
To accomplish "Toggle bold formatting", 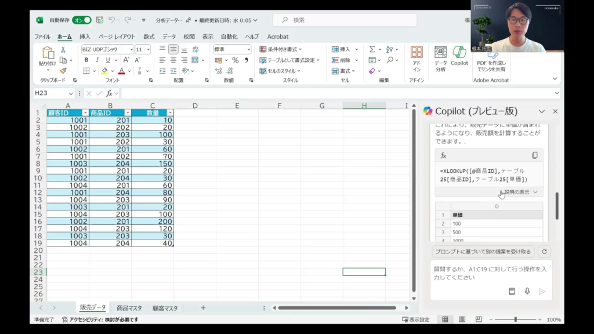I will click(x=86, y=60).
